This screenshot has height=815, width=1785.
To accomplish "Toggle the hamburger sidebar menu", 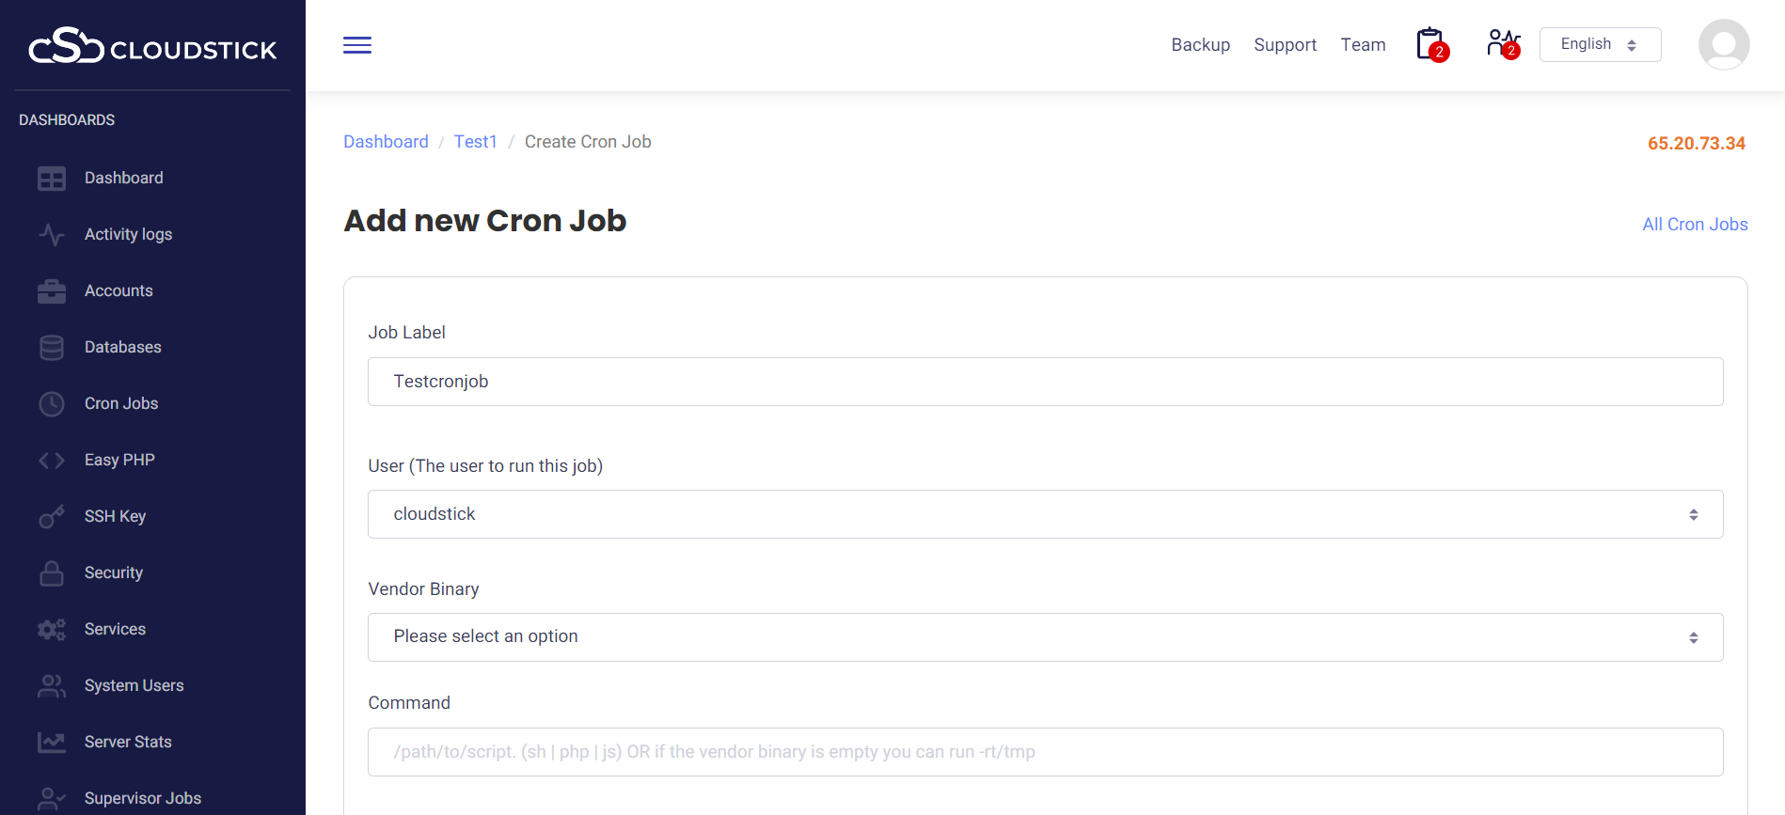I will click(357, 45).
